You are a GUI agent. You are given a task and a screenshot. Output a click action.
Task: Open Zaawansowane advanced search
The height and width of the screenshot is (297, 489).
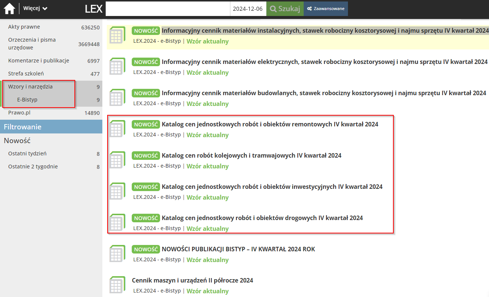click(326, 9)
